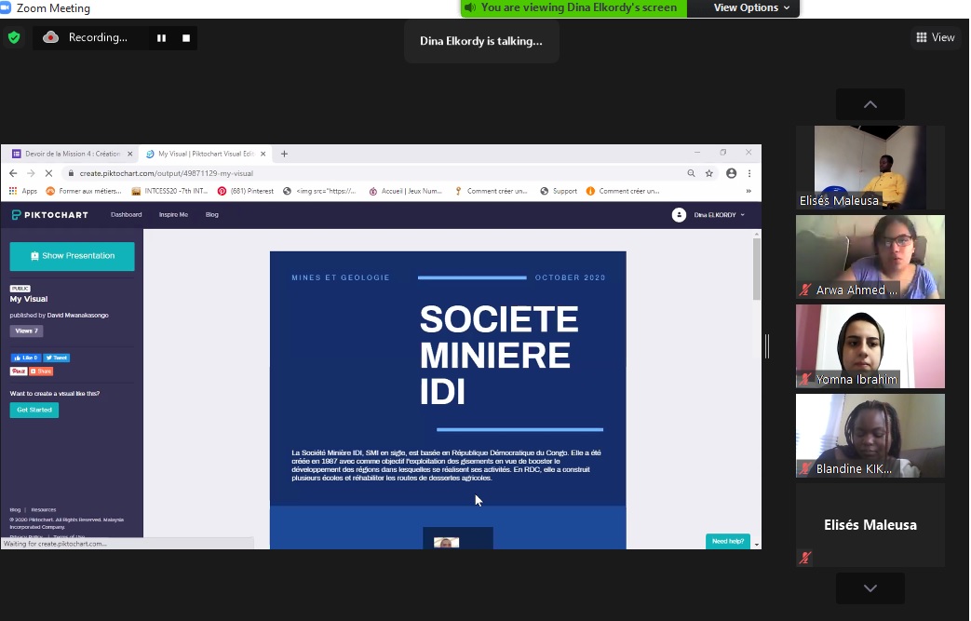Screen dimensions: 971x621
Task: Click the Piktochart logo
Action: coord(50,215)
